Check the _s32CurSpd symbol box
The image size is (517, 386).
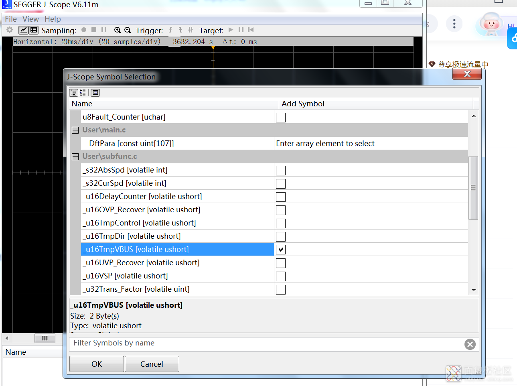[281, 184]
